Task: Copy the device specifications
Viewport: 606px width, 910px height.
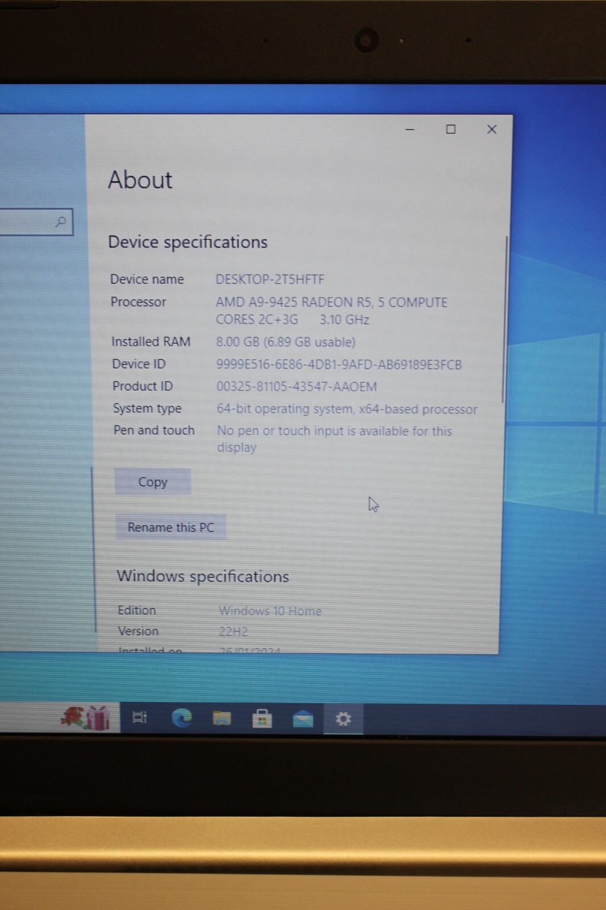Action: click(153, 482)
